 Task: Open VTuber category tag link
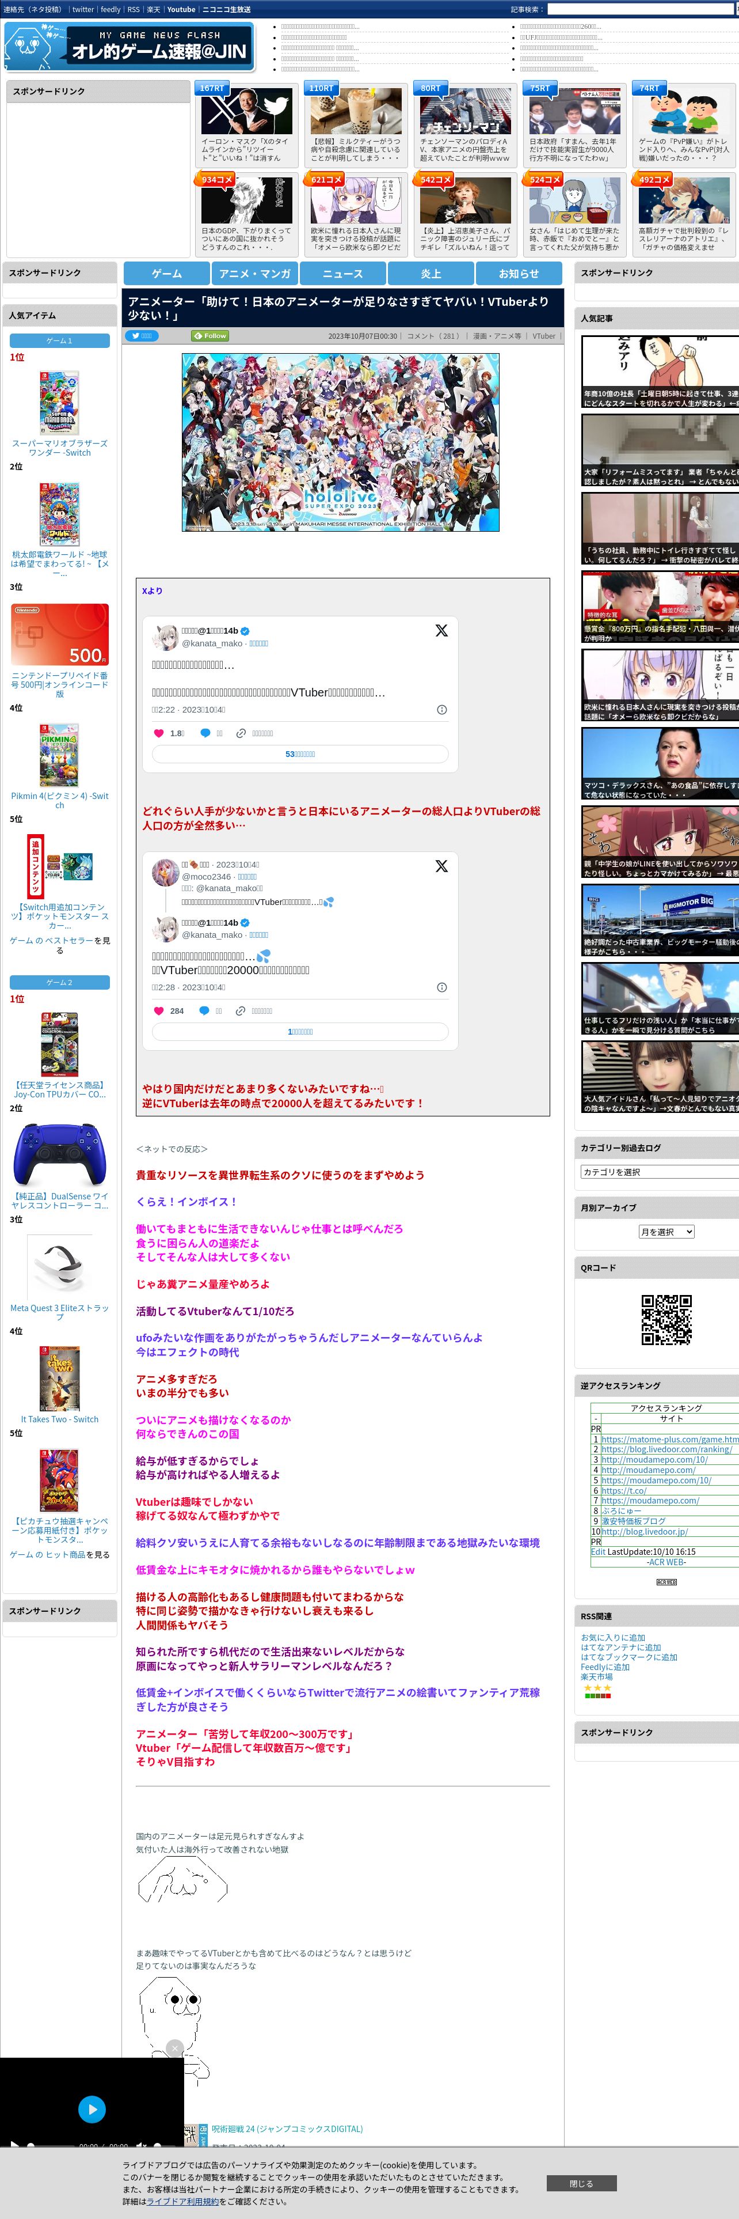(x=544, y=336)
